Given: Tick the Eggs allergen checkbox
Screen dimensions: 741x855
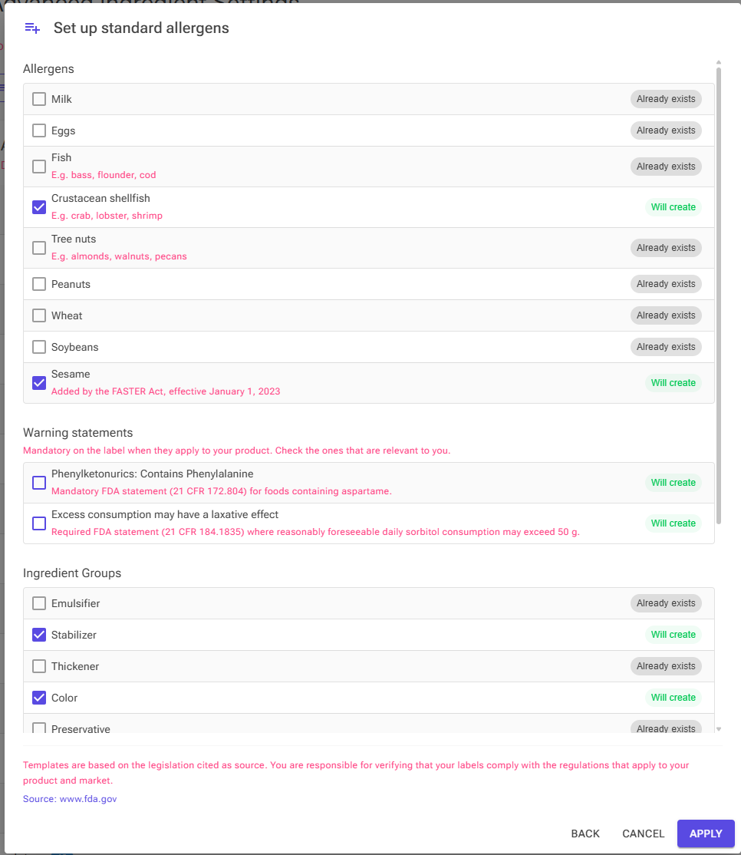Looking at the screenshot, I should pos(38,131).
